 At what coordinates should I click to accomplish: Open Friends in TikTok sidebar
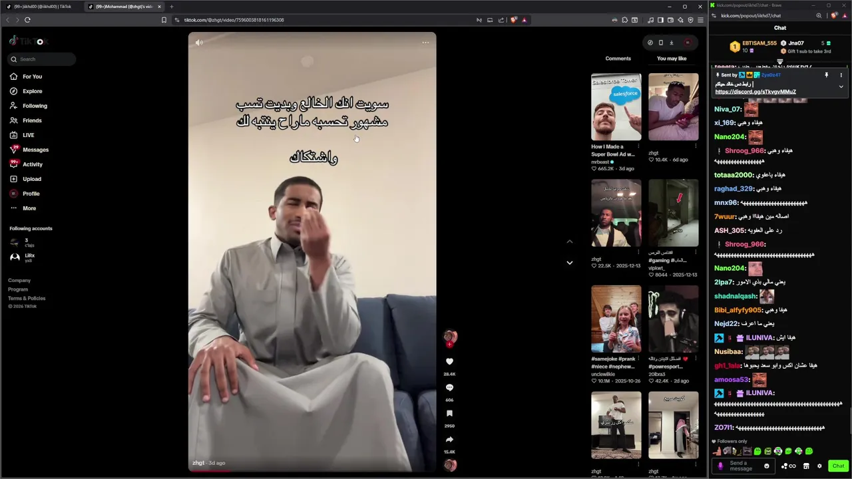pyautogui.click(x=27, y=120)
